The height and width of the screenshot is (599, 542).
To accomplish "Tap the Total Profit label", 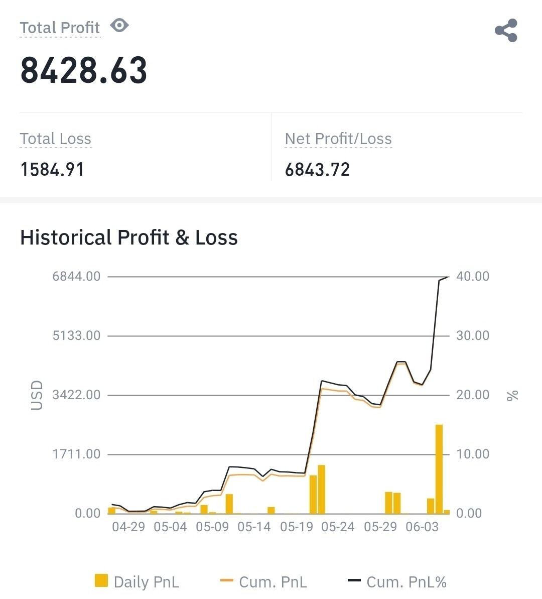I will coord(60,28).
